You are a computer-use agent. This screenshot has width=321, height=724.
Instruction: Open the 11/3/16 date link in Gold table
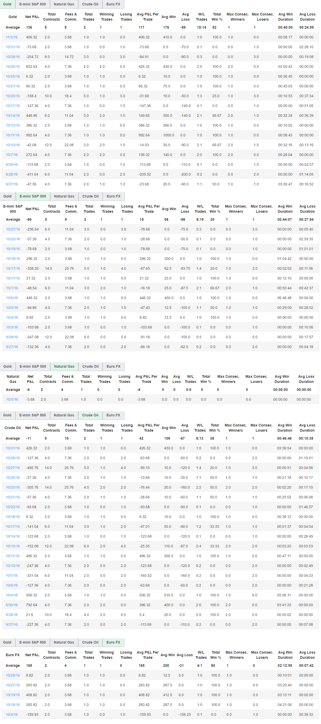12,37
